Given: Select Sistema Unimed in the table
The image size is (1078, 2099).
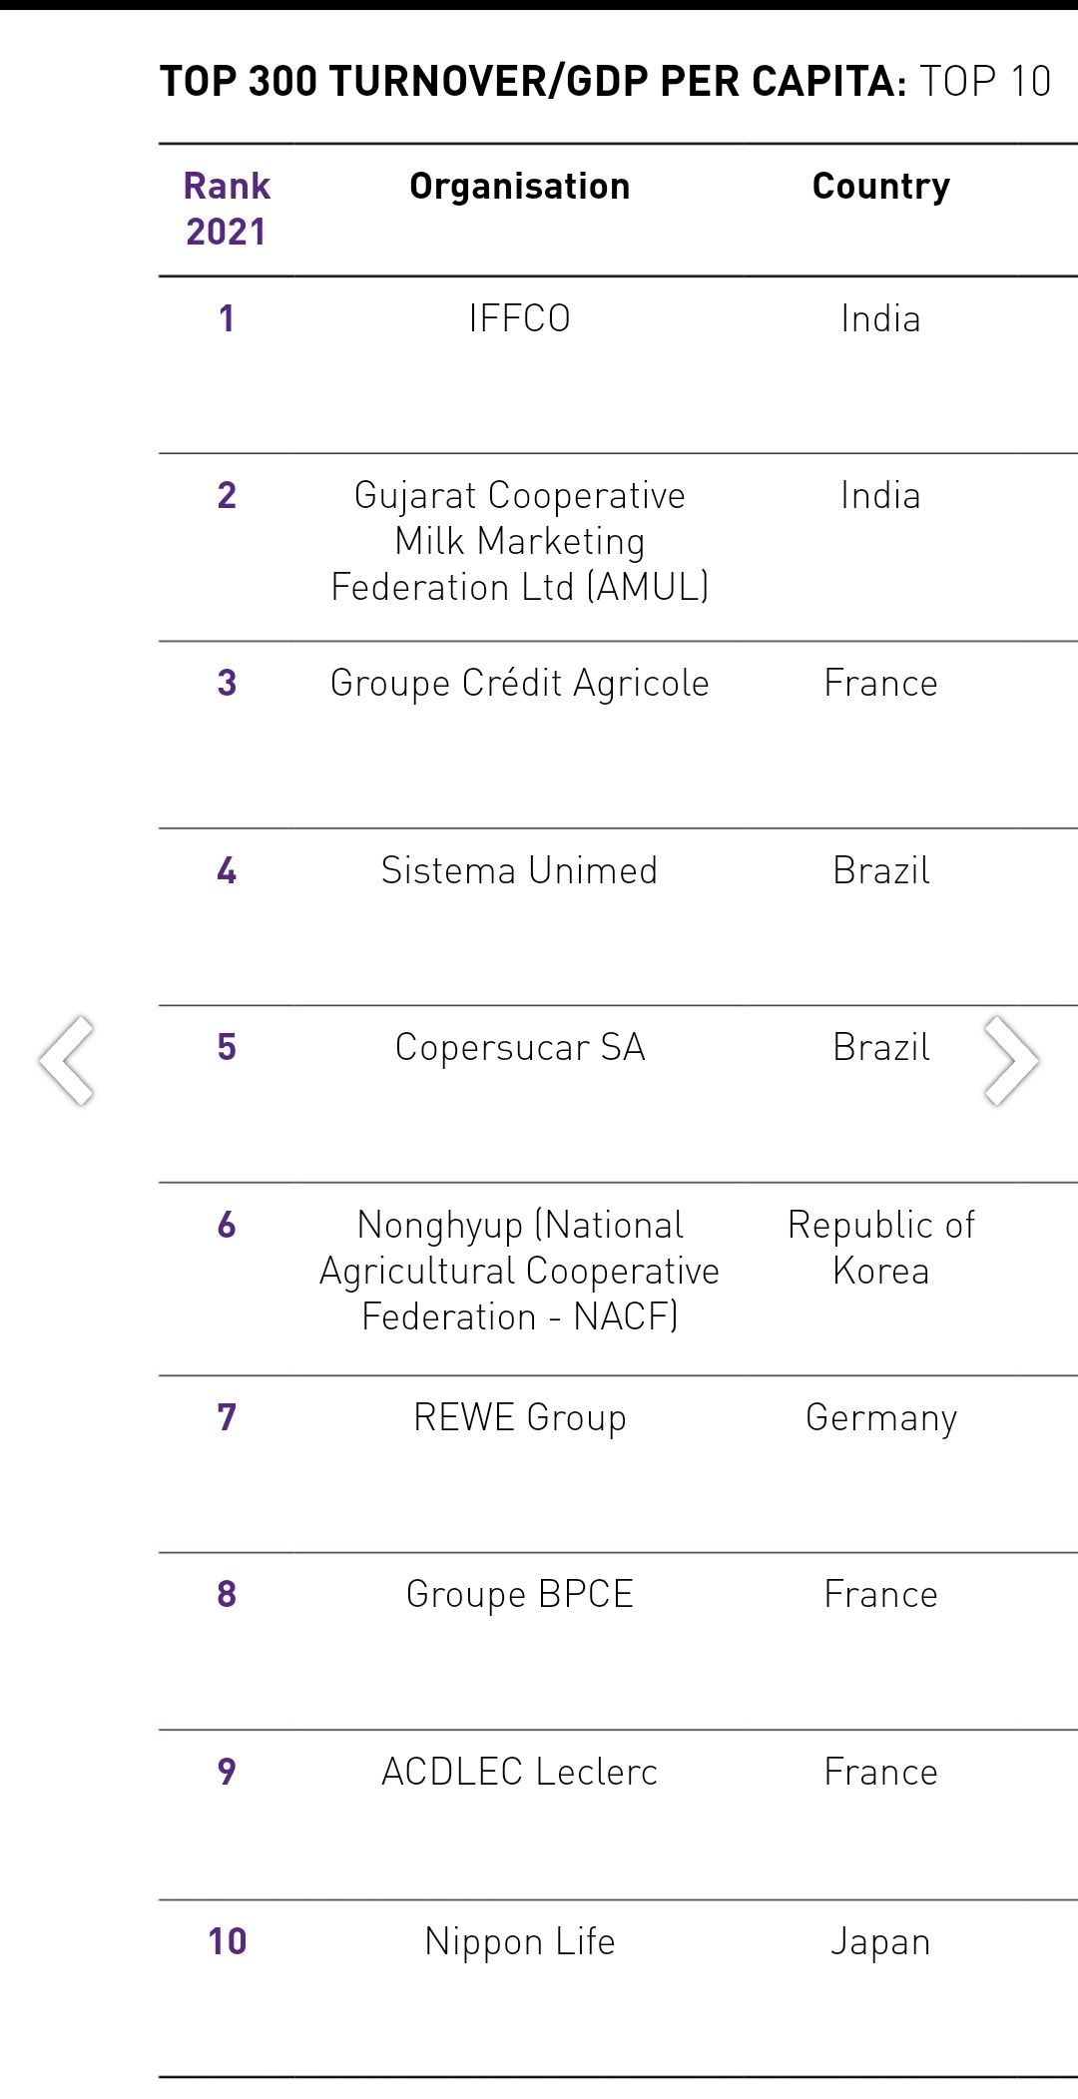Looking at the screenshot, I should coord(519,870).
